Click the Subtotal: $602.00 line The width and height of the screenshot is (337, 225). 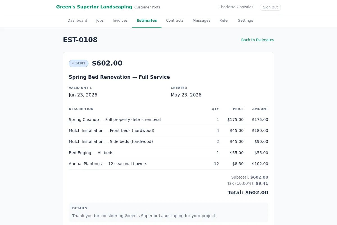(x=250, y=177)
